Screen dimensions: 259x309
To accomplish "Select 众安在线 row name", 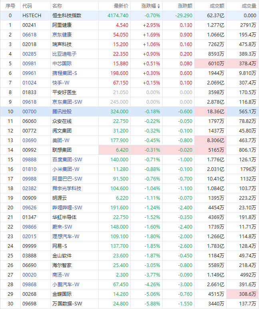I will pyautogui.click(x=62, y=121).
